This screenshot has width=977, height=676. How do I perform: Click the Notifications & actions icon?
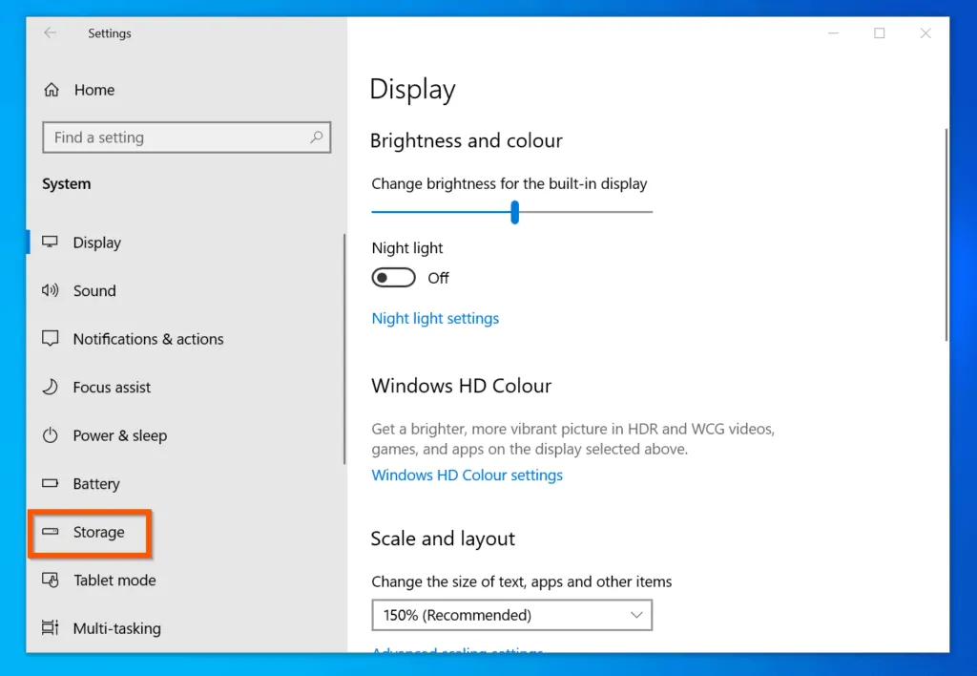(50, 339)
